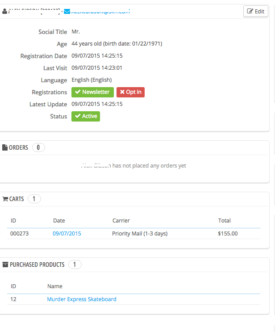Click the Purchased Products archive icon
The width and height of the screenshot is (275, 332).
5,265
